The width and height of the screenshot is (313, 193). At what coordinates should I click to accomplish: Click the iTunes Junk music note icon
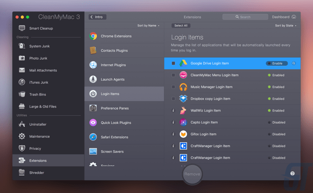coord(22,82)
